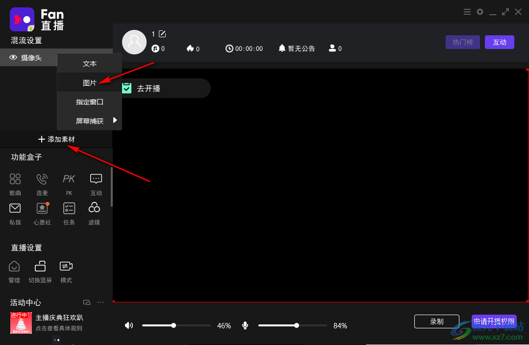
Task: Open 私信 private messages
Action: click(x=15, y=208)
